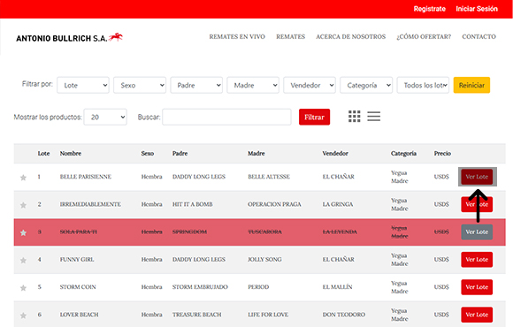Favorite star for lot BELLE PARISIENNE
513x327 pixels.
click(23, 178)
